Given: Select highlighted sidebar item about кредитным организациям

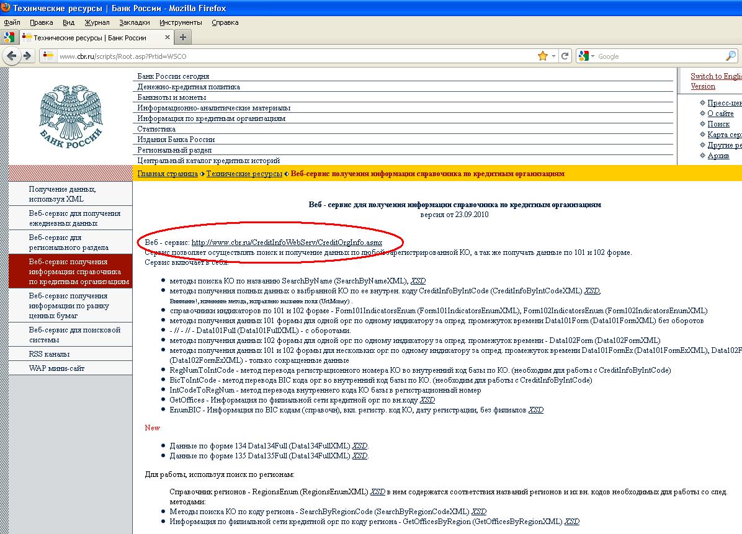Looking at the screenshot, I should click(71, 272).
